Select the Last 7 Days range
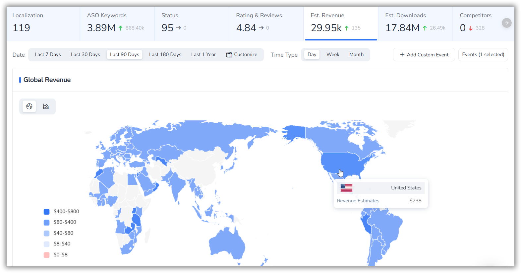Viewport: 521px width, 273px height. click(48, 54)
